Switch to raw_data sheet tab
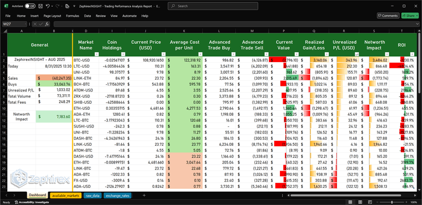The image size is (422, 205). [92, 196]
